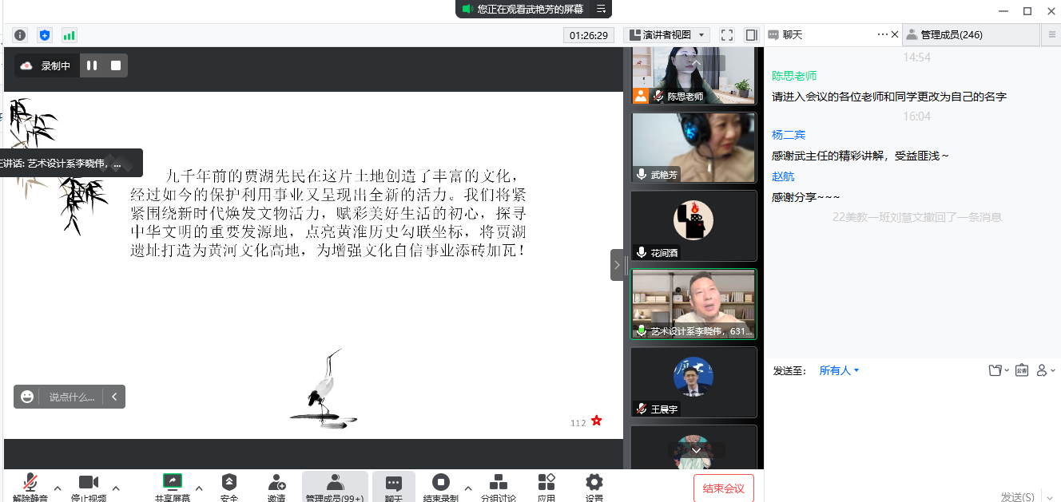Click the 共享屏幕 share screen icon
The image size is (1061, 502).
(172, 482)
